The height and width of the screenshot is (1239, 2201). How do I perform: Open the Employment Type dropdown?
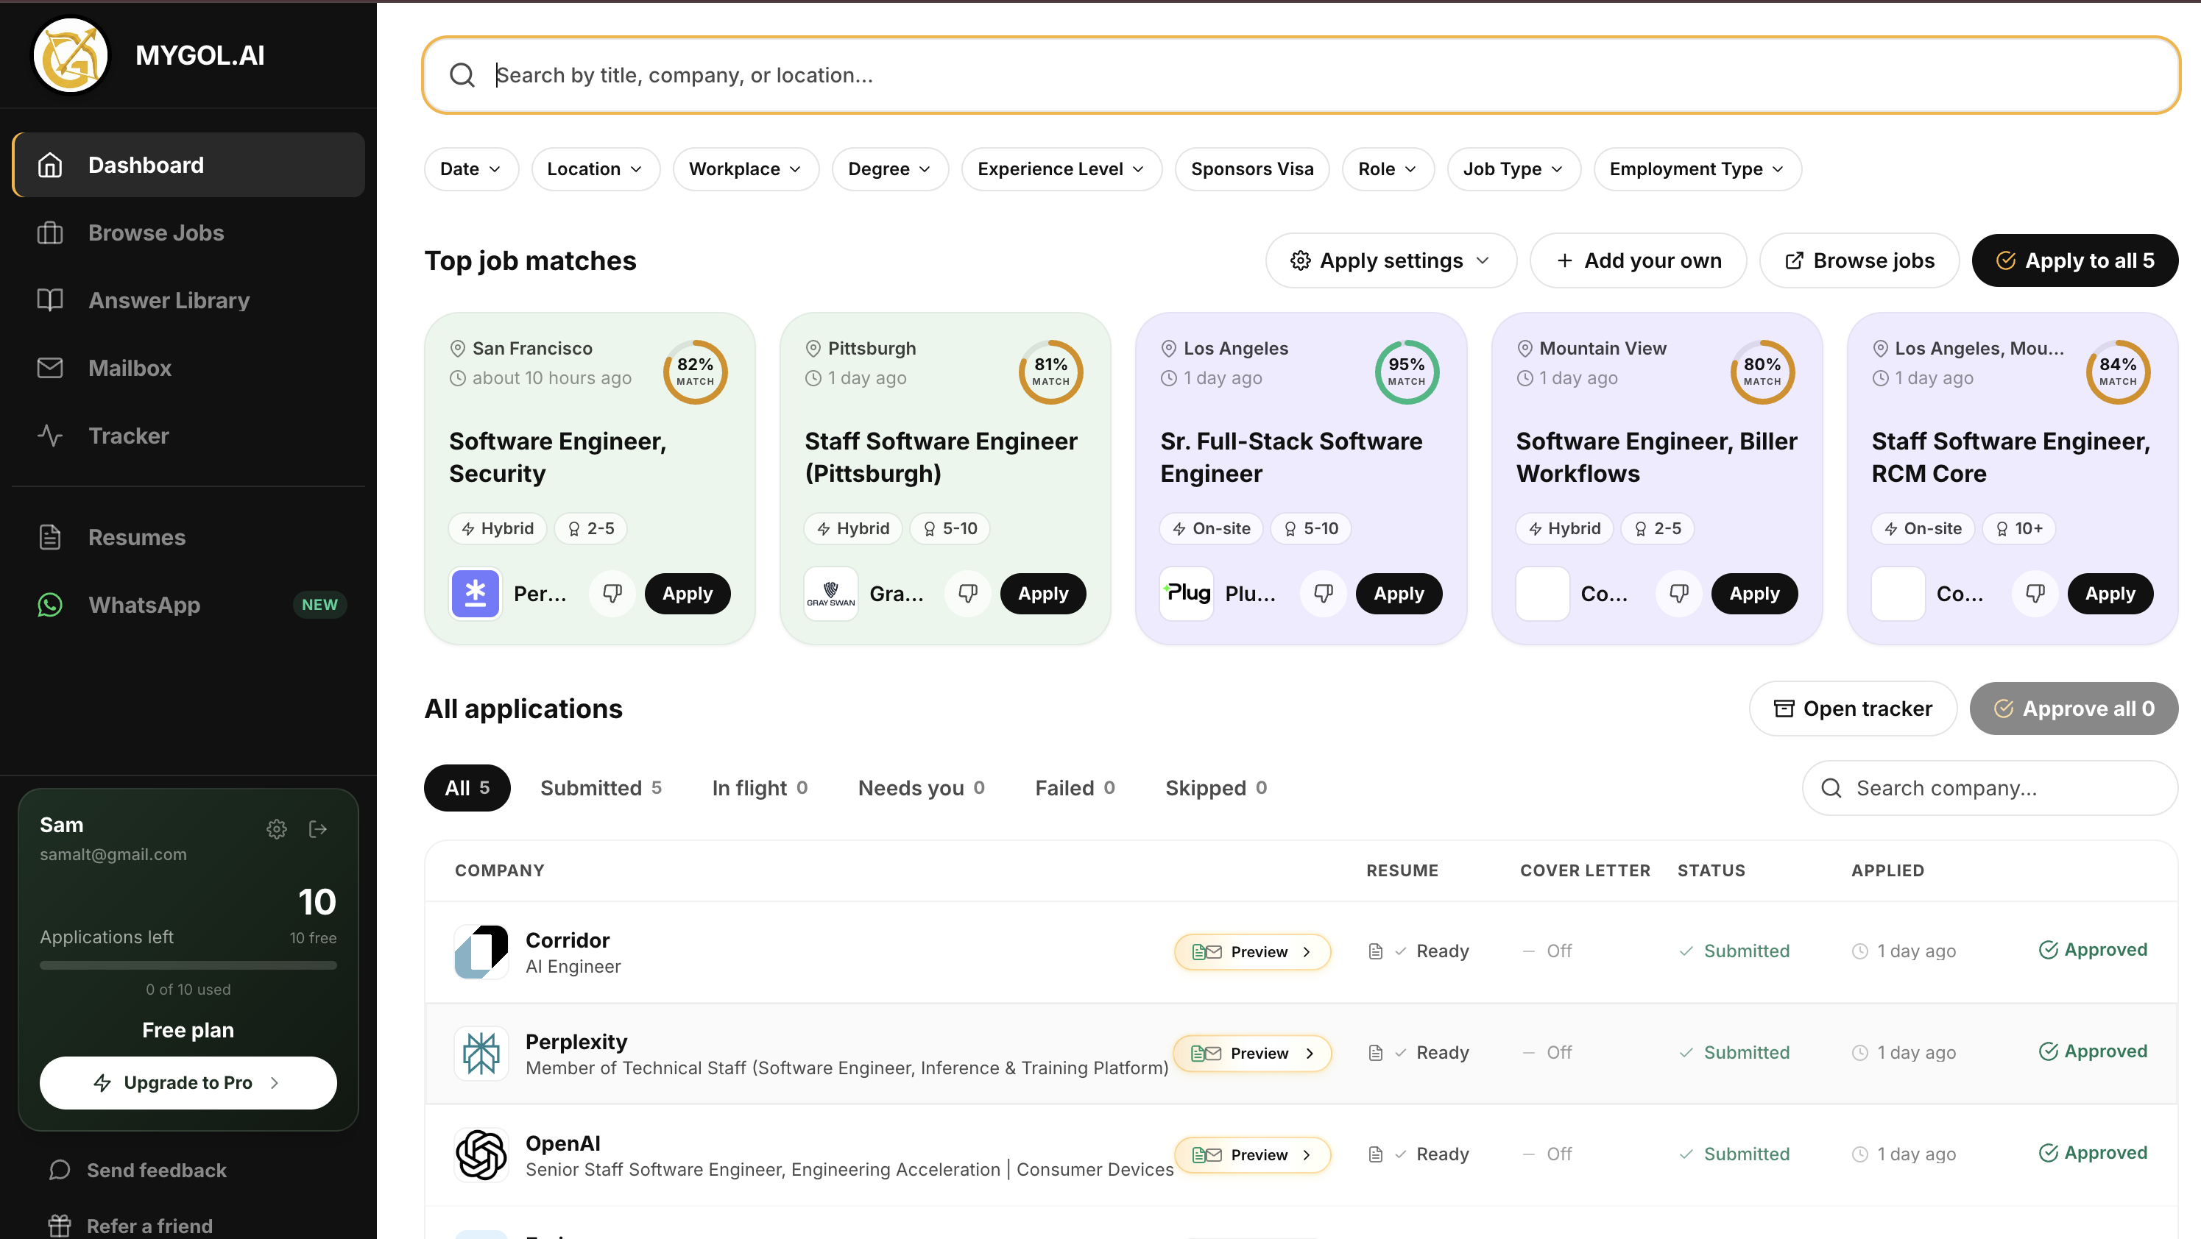point(1697,169)
